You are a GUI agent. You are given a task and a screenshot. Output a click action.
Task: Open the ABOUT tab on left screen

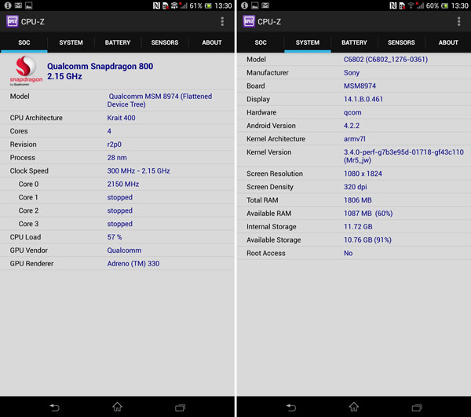click(x=212, y=42)
